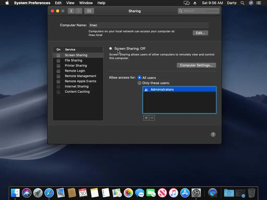This screenshot has width=267, height=200.
Task: Enable the Printer Sharing checkbox
Action: [58, 66]
